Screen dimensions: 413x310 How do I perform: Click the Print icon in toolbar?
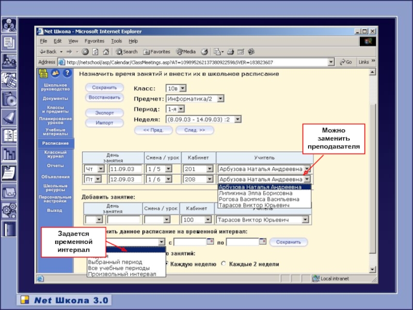(230, 52)
